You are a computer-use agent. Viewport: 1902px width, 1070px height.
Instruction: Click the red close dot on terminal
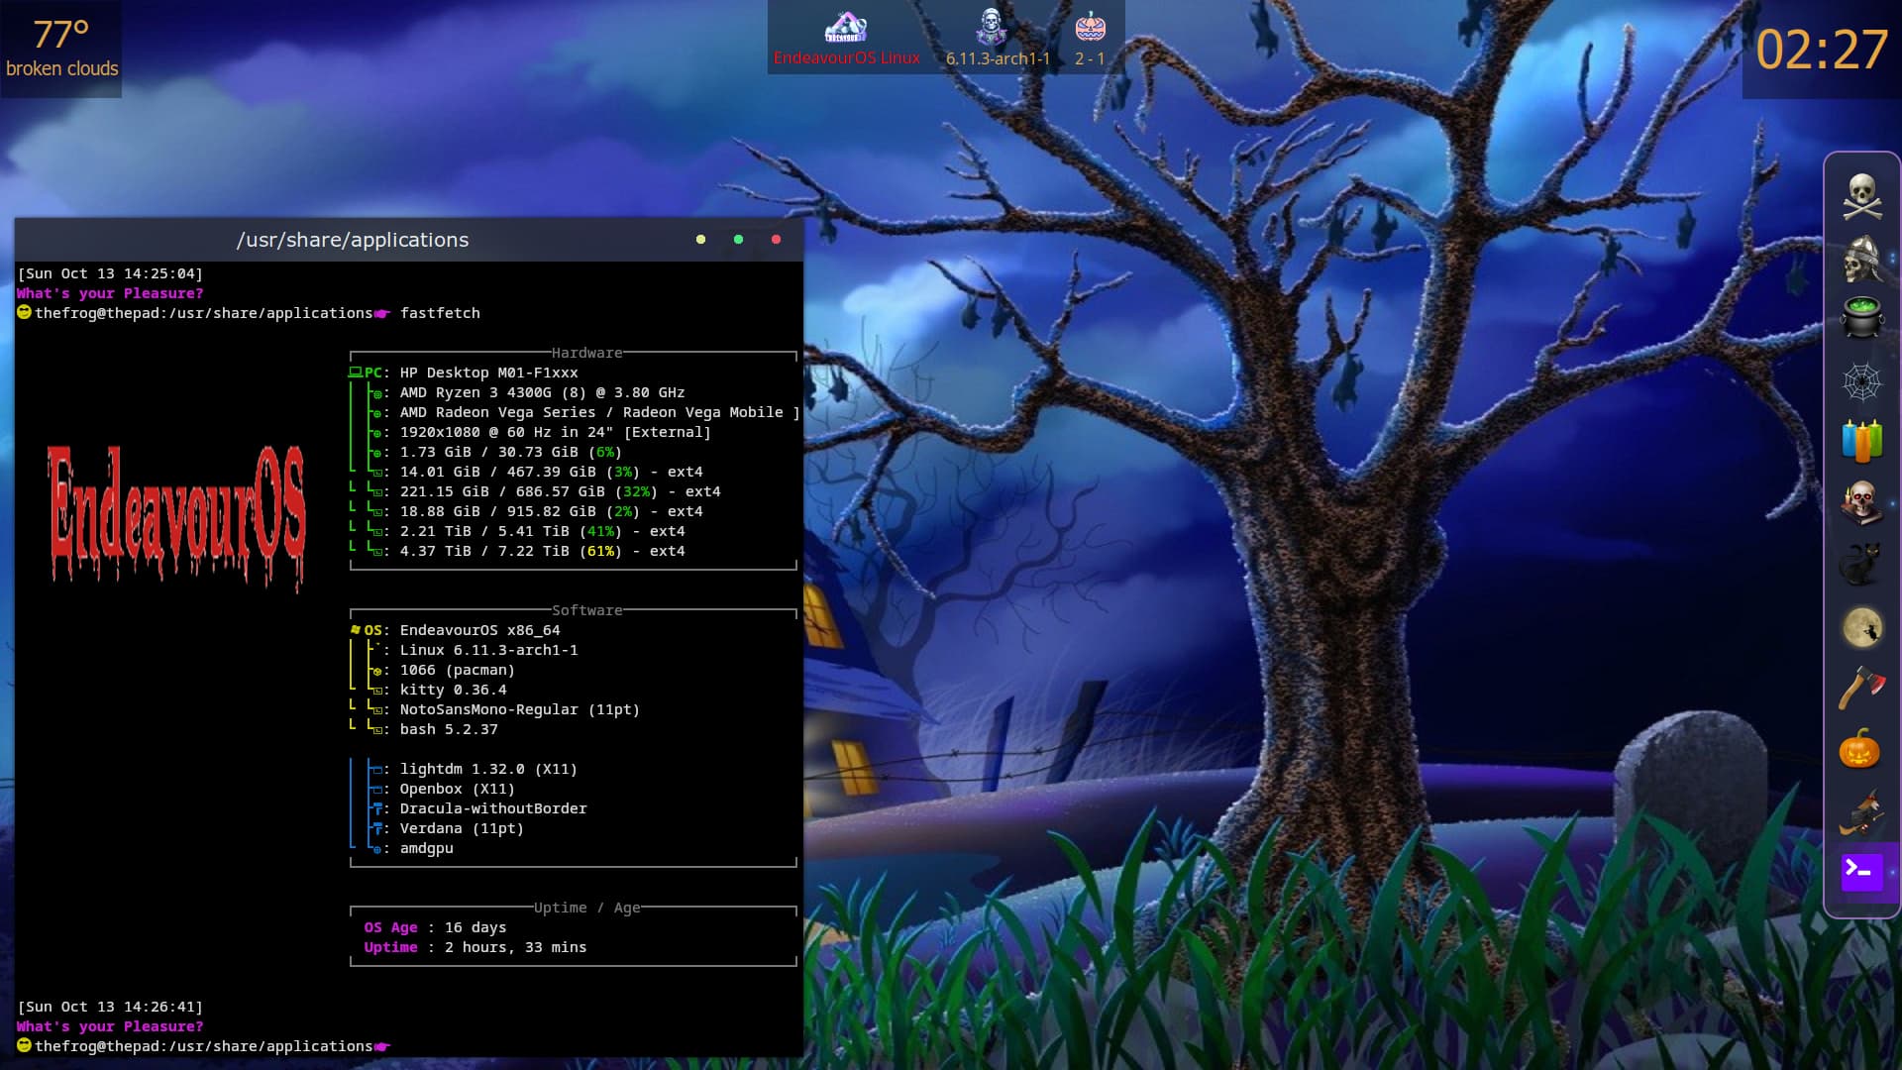[776, 240]
